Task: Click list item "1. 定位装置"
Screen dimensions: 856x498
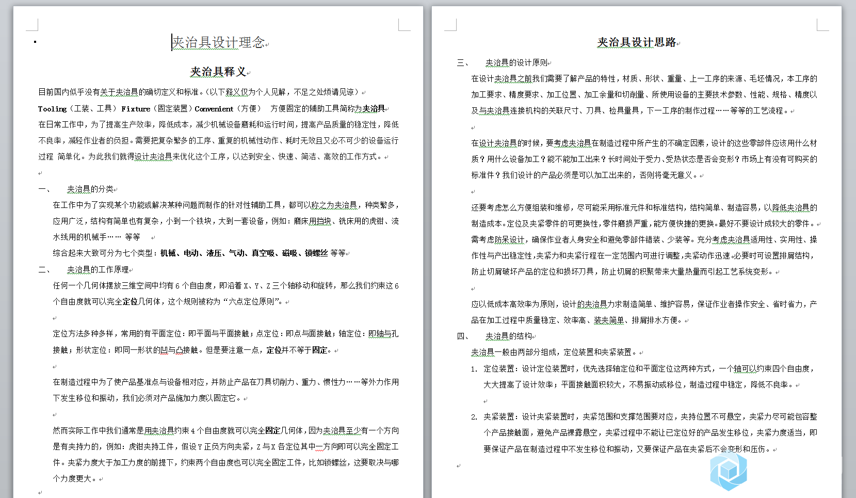Action: point(643,368)
